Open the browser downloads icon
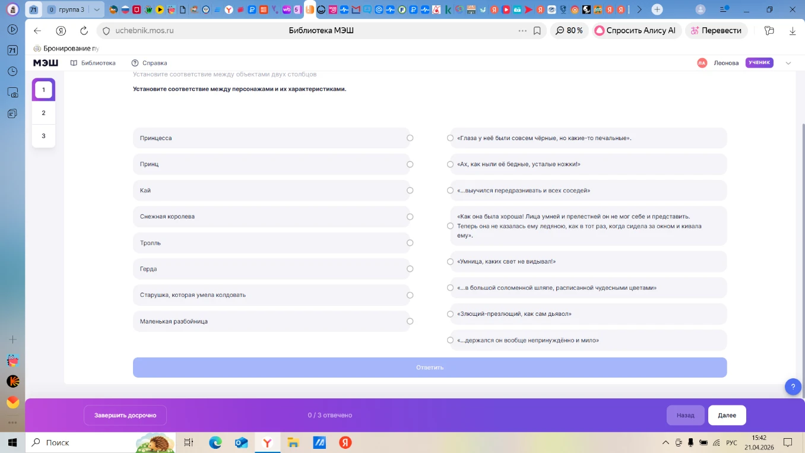This screenshot has width=805, height=453. pyautogui.click(x=792, y=31)
